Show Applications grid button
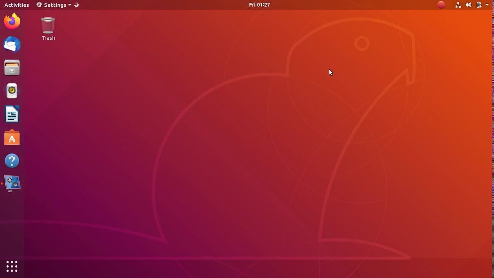Screen dimensions: 494x278 12,266
